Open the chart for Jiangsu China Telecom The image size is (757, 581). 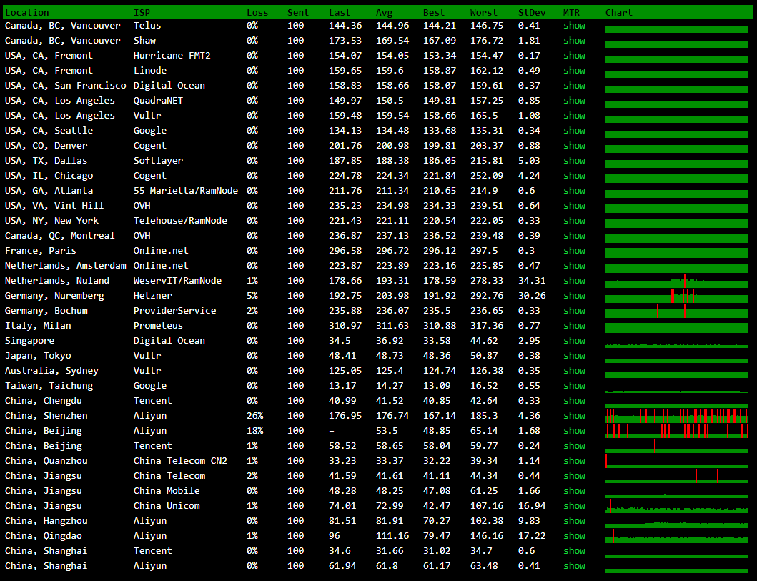click(676, 477)
